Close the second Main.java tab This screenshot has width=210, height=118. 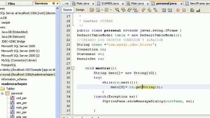pyautogui.click(x=148, y=4)
